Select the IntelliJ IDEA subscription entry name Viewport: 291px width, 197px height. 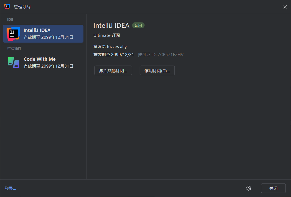pyautogui.click(x=37, y=30)
